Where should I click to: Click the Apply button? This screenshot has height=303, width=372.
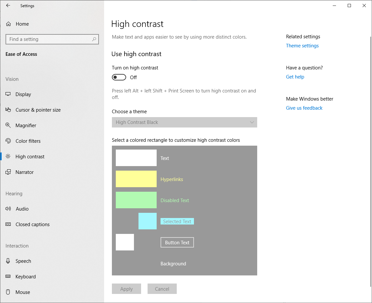126,289
